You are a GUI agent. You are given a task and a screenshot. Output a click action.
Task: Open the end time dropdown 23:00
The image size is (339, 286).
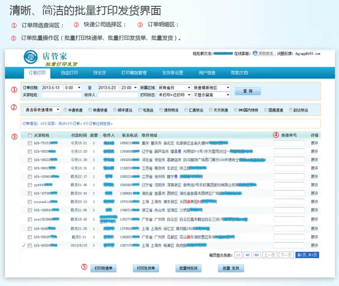coord(129,88)
